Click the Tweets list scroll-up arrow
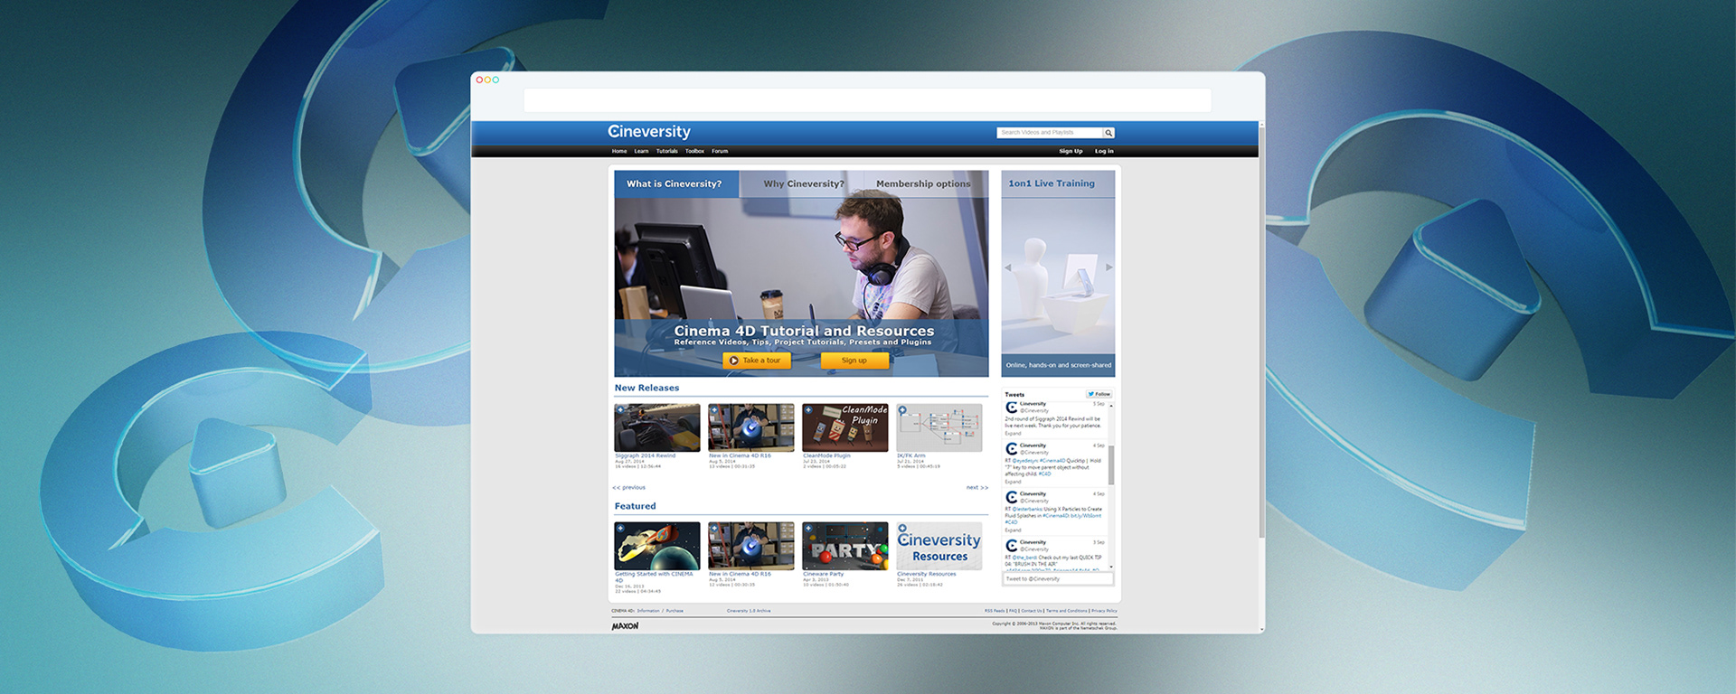The height and width of the screenshot is (694, 1736). tap(1111, 407)
